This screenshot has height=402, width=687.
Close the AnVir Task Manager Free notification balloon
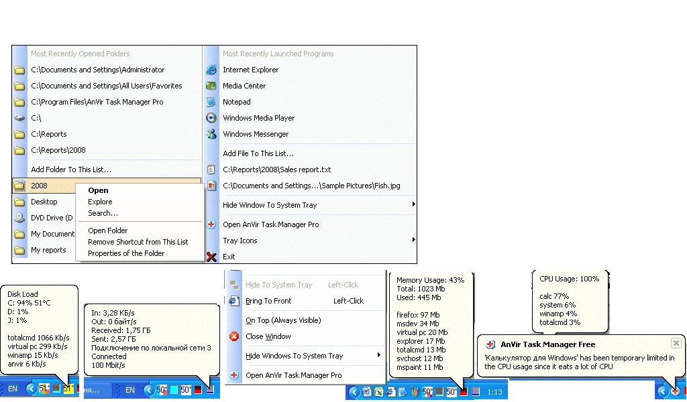click(x=676, y=343)
